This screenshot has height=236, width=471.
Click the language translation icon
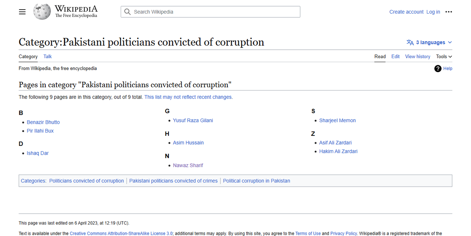410,42
